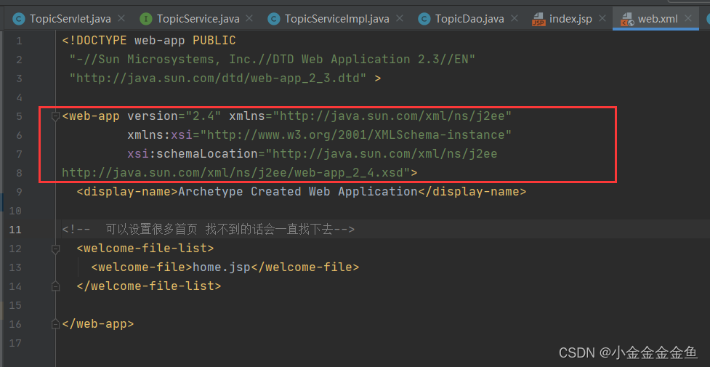
Task: Collapse the welcome-file-list opening fold marker
Action: tap(56, 249)
